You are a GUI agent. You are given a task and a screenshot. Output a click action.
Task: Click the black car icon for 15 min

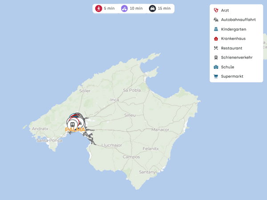pos(152,8)
